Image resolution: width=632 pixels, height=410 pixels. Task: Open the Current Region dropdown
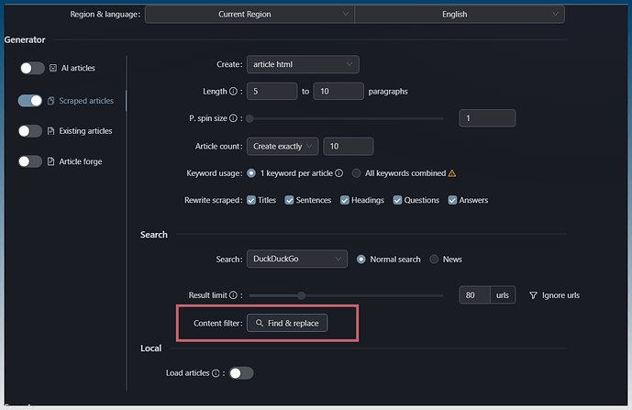coord(249,15)
